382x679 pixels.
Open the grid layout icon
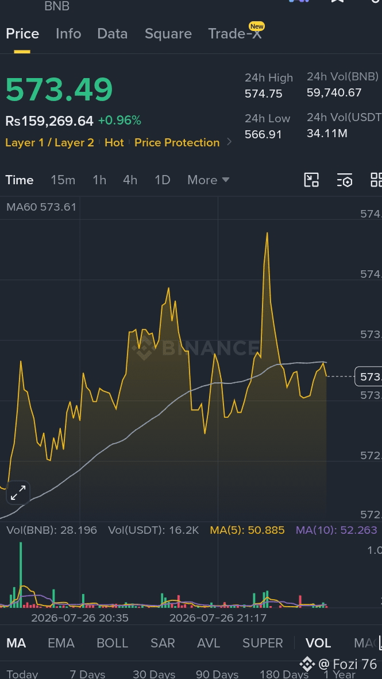[376, 180]
